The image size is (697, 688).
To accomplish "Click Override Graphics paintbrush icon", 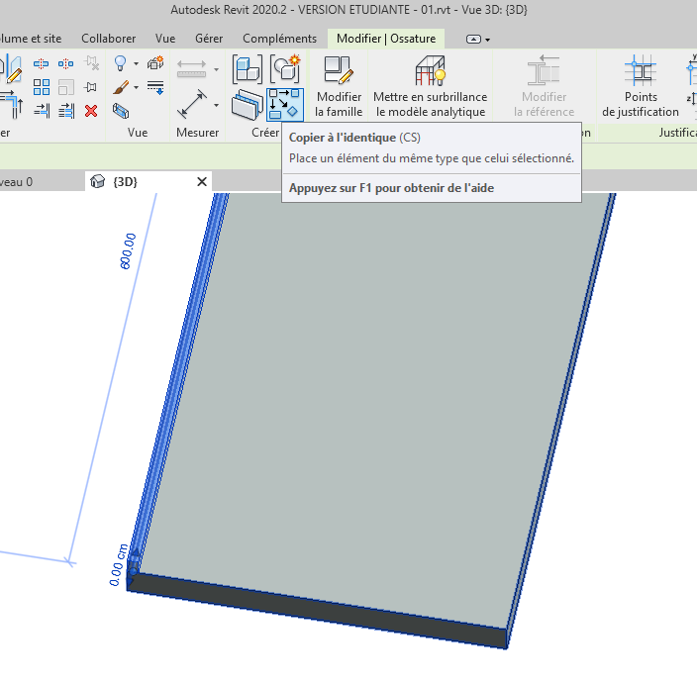I will click(x=121, y=87).
